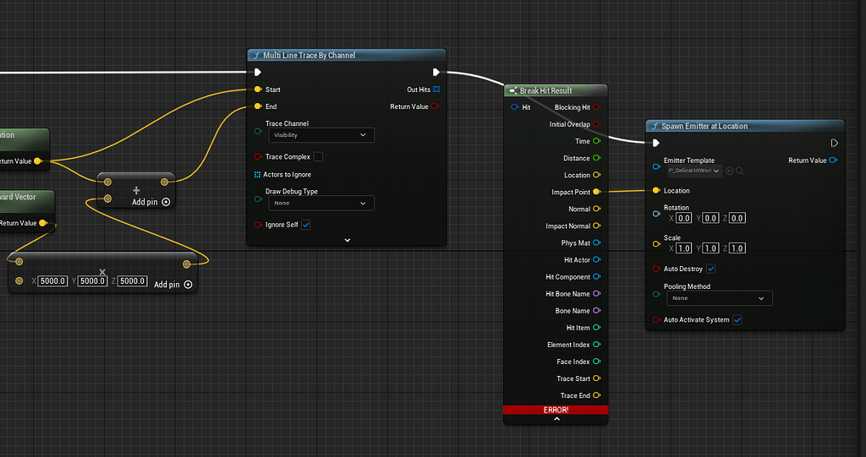Click the use-selected-asset arrow beside Emitter Template
This screenshot has height=457, width=866.
pyautogui.click(x=729, y=171)
